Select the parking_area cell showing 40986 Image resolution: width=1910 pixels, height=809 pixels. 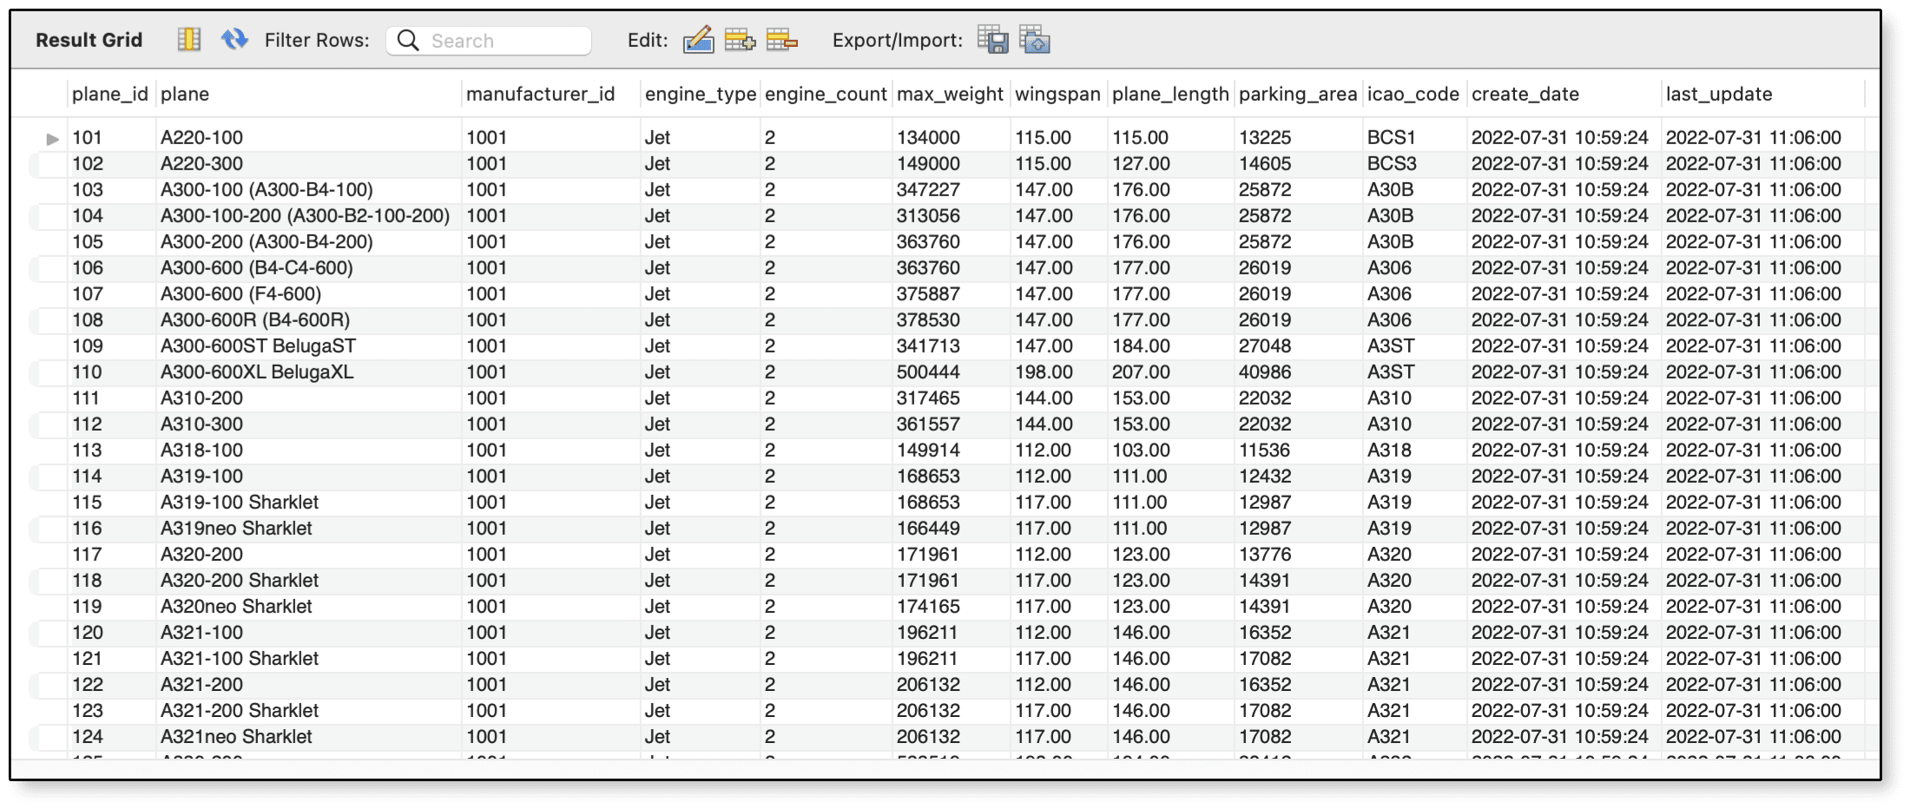[1264, 372]
